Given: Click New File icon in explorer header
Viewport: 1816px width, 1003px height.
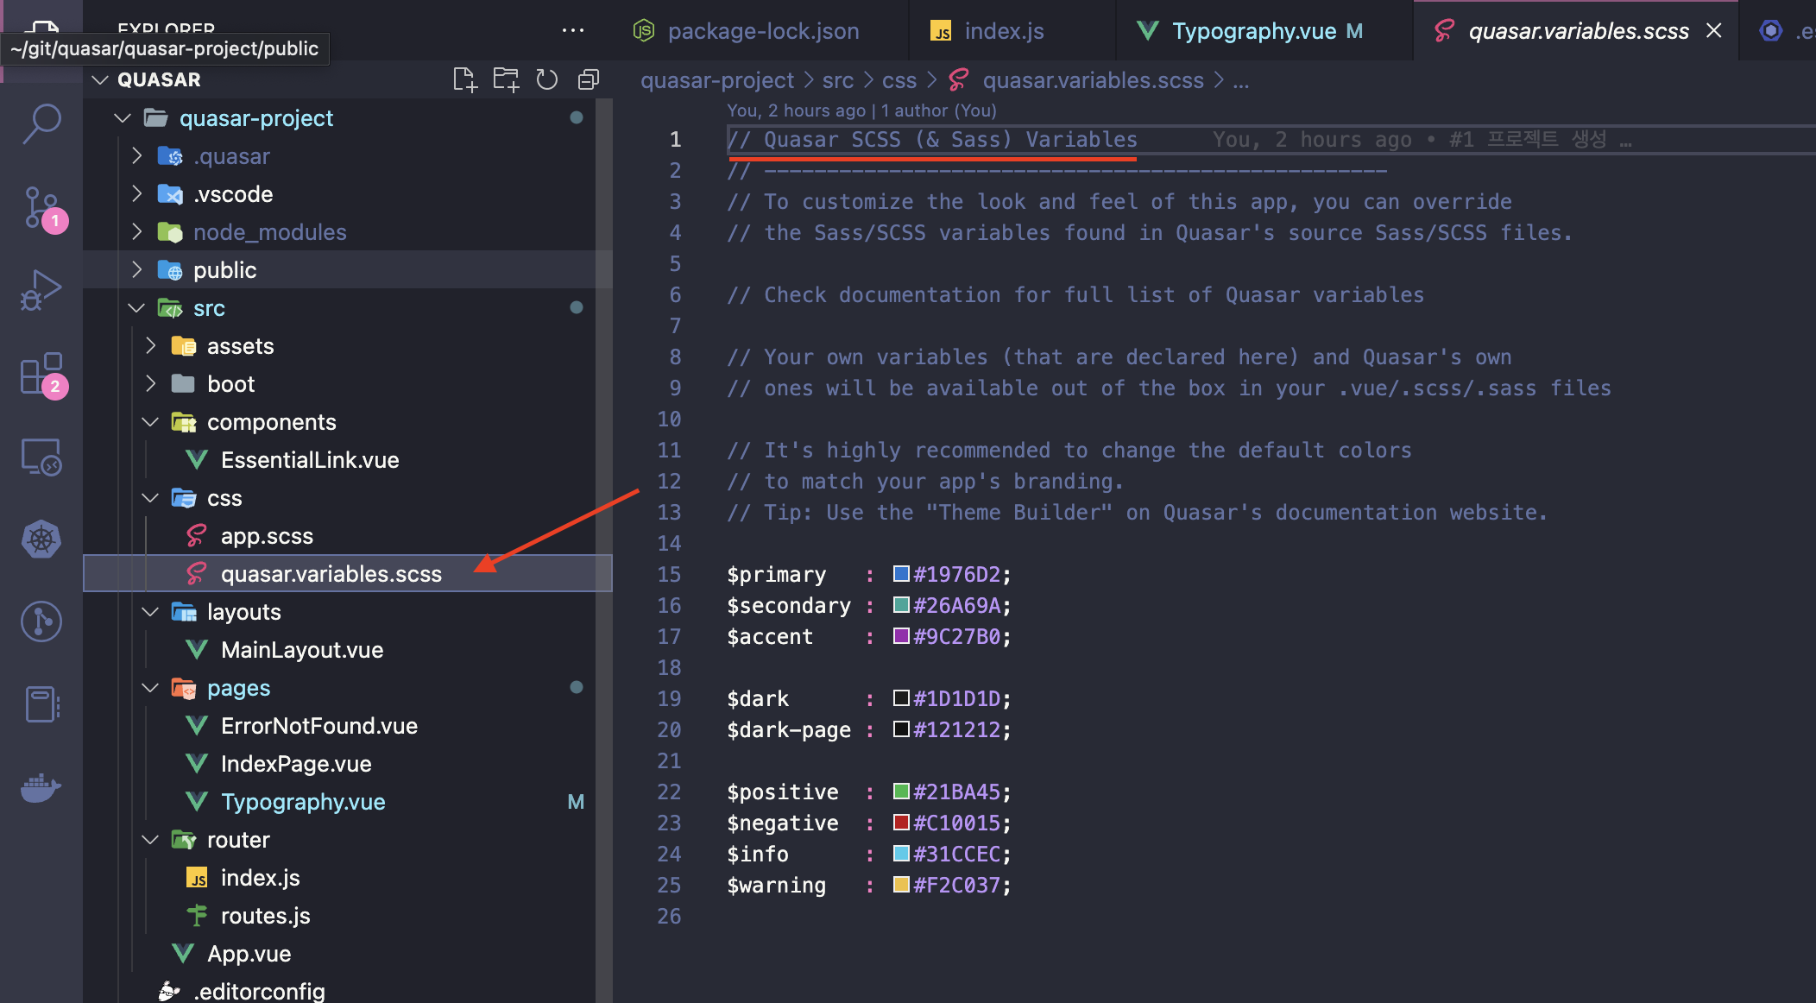Looking at the screenshot, I should point(464,79).
